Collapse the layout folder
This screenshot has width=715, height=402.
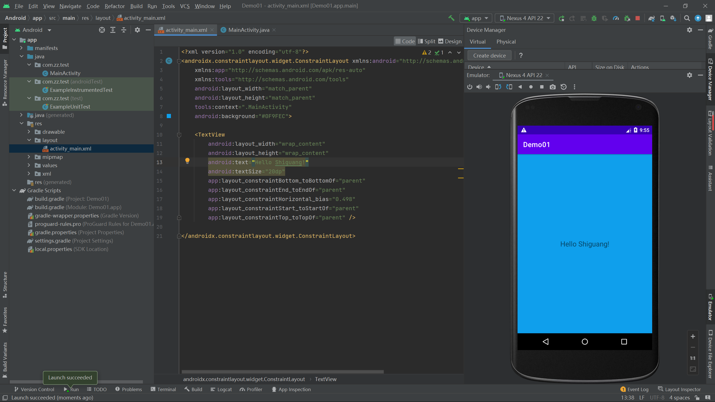coord(29,140)
